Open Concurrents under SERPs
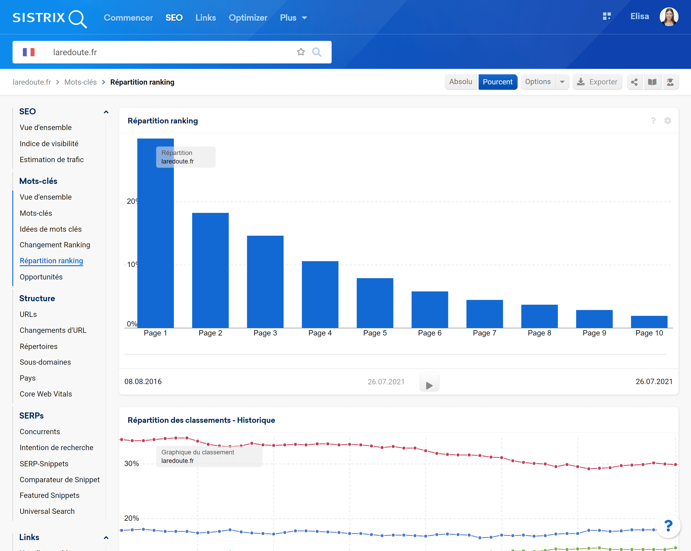Viewport: 691px width, 551px height. point(40,432)
